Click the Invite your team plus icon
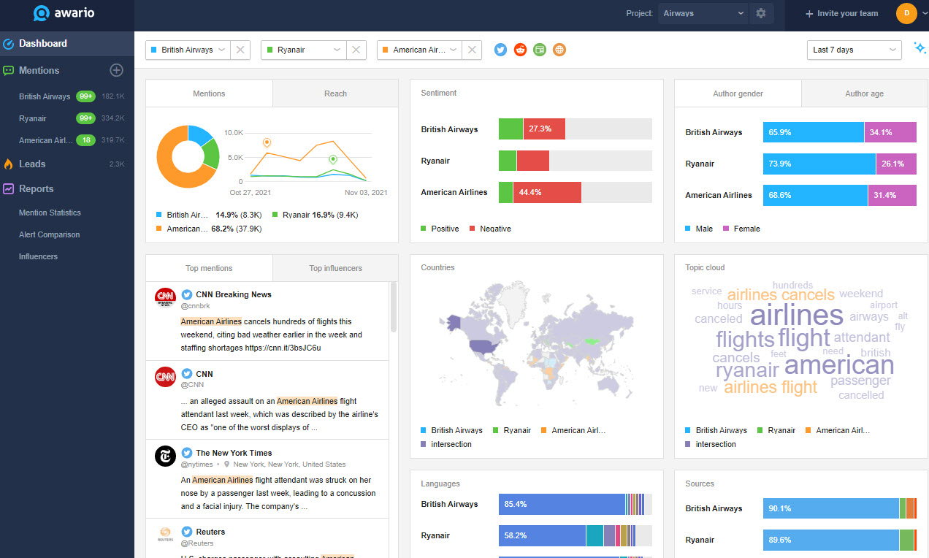929x558 pixels. 808,13
